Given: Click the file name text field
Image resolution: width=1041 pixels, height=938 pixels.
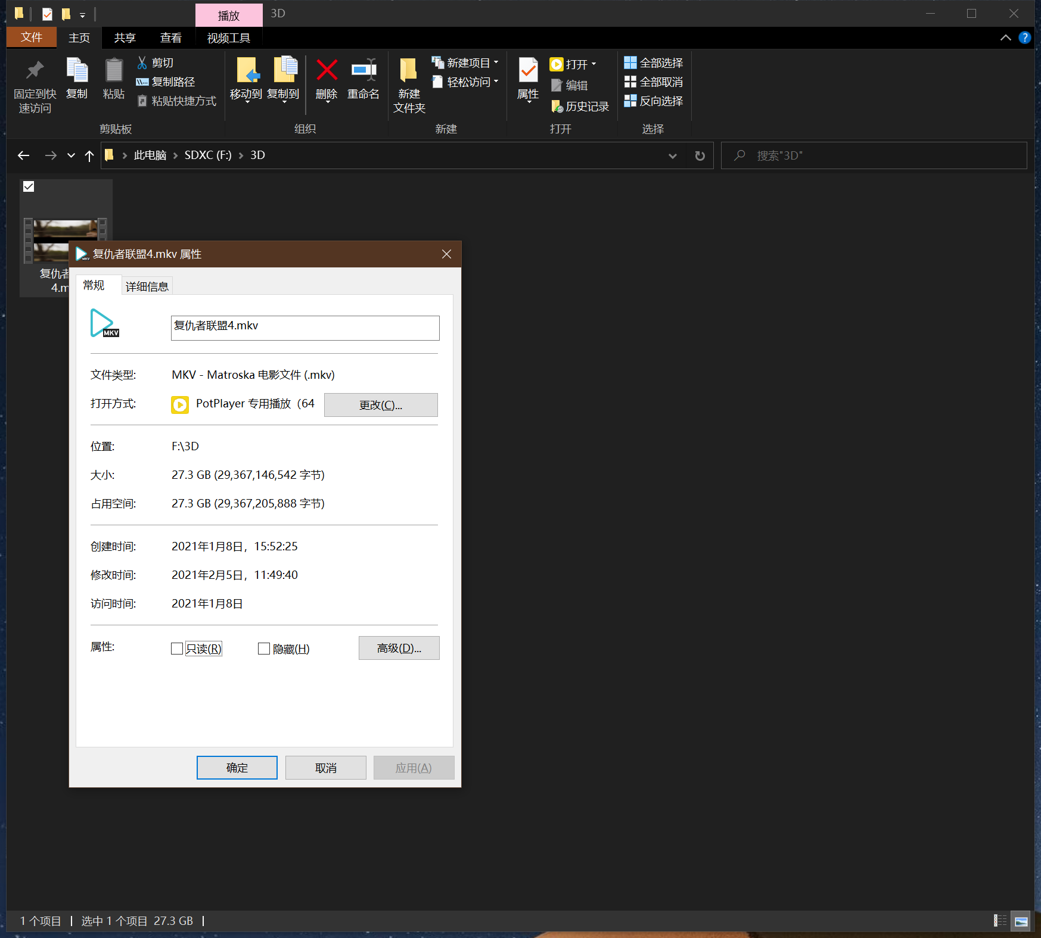Looking at the screenshot, I should point(305,328).
